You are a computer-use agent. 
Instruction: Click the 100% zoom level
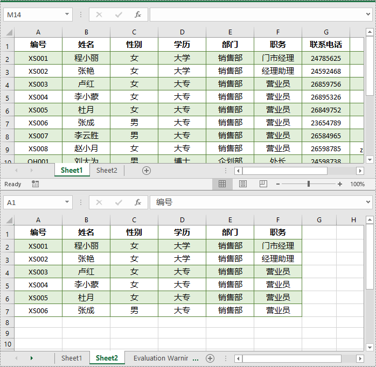[x=357, y=184]
